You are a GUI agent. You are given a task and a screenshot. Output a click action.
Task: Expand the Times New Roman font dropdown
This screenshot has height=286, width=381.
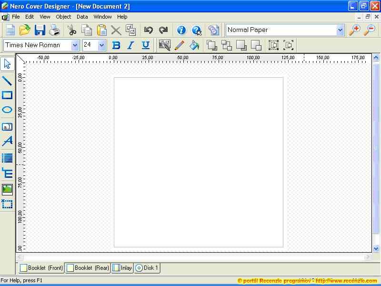click(x=75, y=45)
